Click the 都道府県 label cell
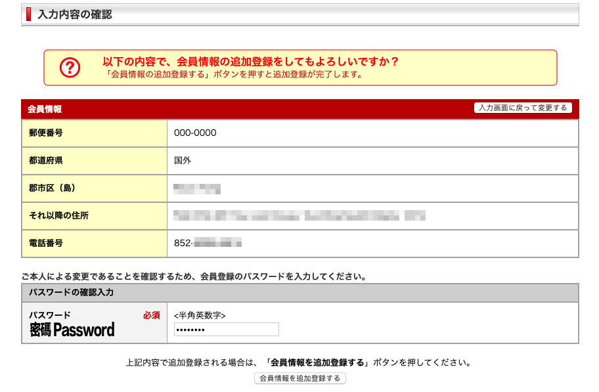 coord(95,161)
